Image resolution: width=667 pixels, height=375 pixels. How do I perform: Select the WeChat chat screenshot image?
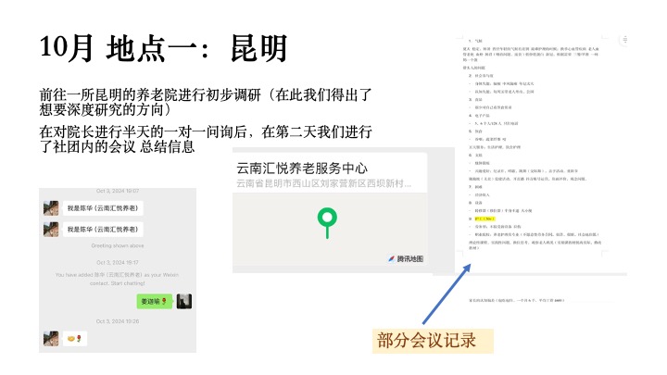119,269
